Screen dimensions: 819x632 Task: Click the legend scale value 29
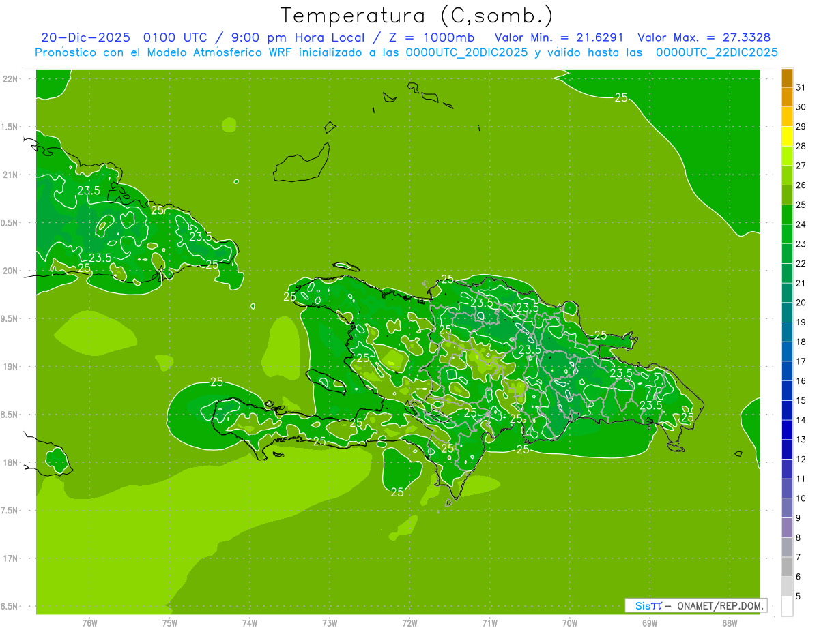[801, 127]
